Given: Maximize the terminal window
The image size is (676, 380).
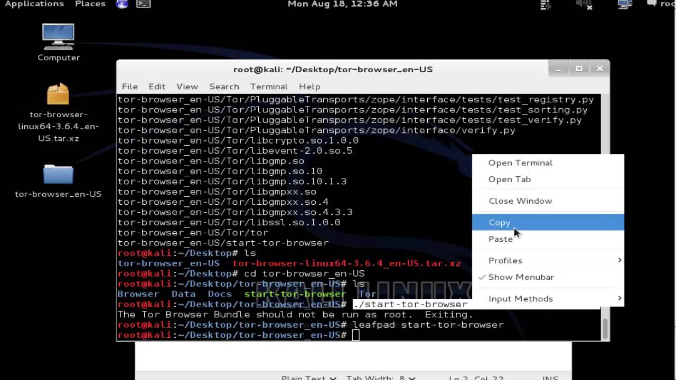Looking at the screenshot, I should click(579, 69).
